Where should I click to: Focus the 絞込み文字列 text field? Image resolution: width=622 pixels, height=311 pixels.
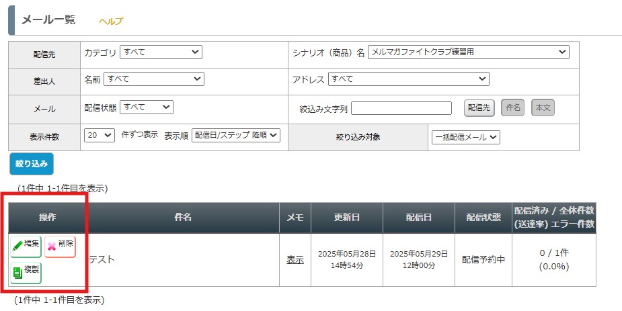pos(401,108)
